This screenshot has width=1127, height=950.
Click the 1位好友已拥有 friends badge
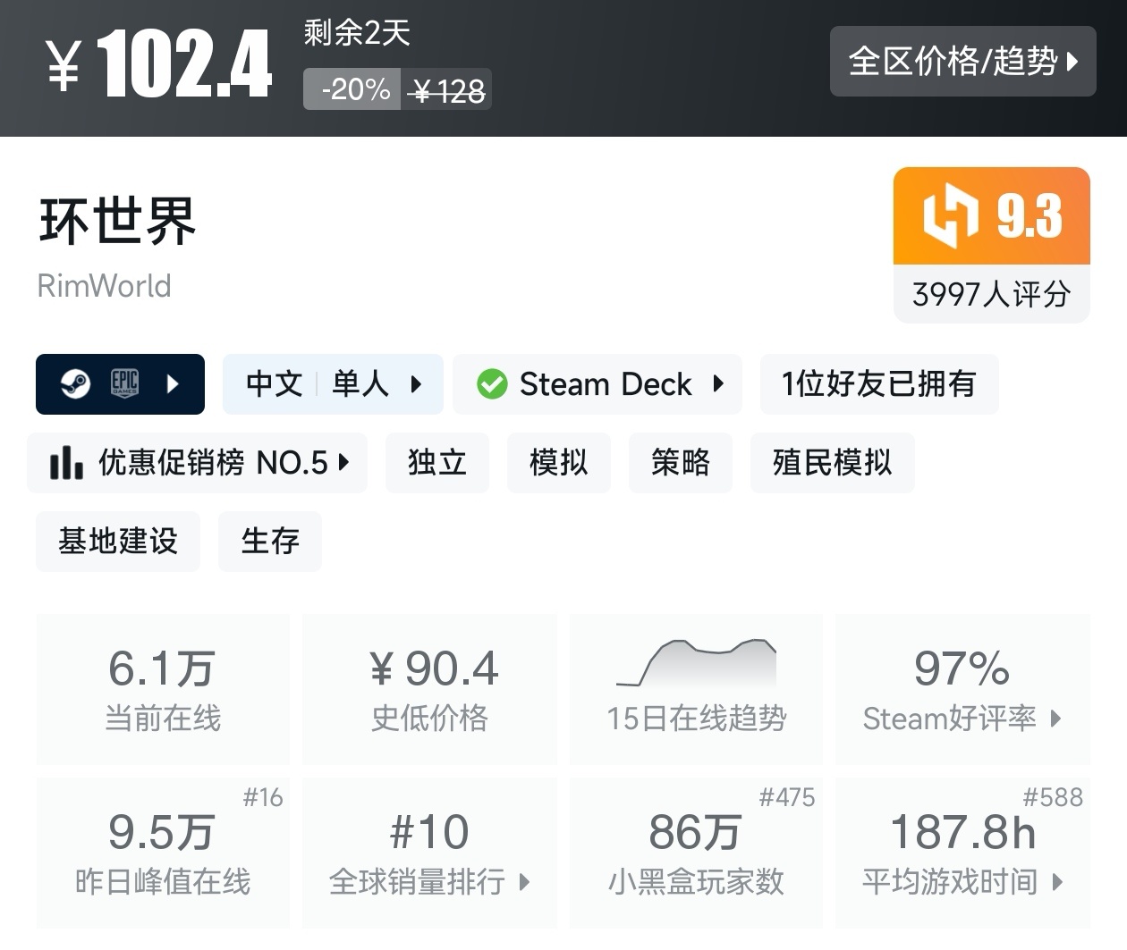[x=878, y=384]
